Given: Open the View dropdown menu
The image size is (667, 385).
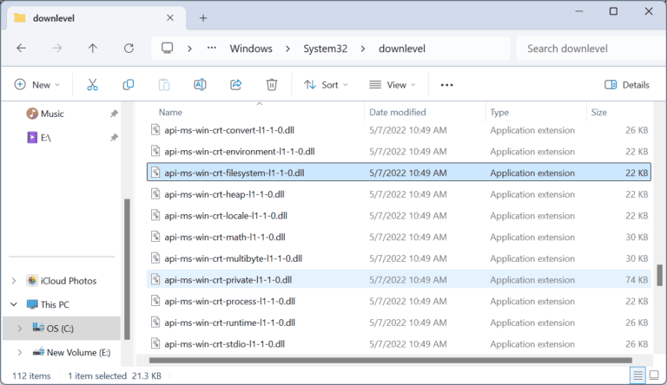Looking at the screenshot, I should [x=393, y=85].
